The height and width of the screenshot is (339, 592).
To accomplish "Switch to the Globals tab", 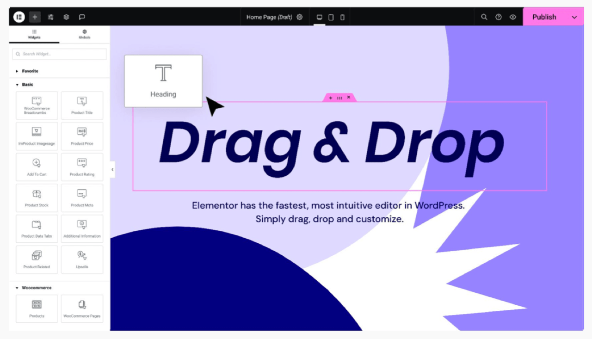I will (x=85, y=34).
